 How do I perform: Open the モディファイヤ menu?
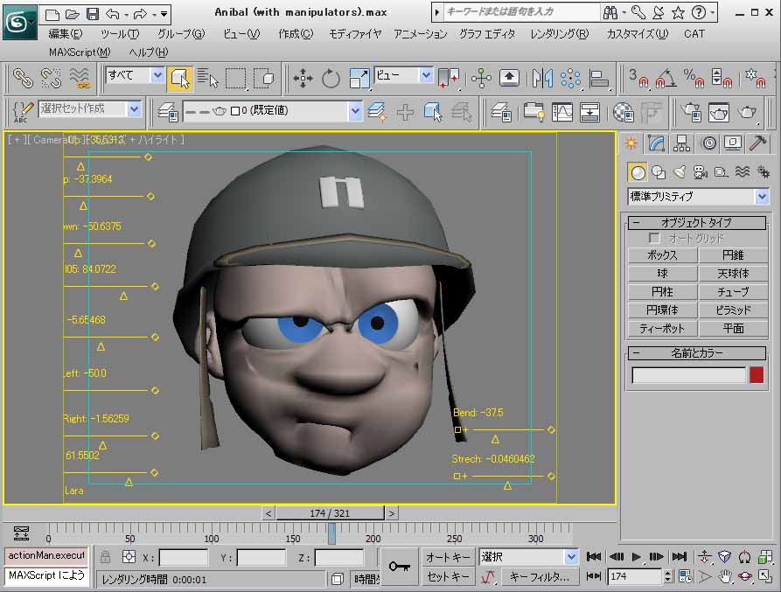pos(355,34)
